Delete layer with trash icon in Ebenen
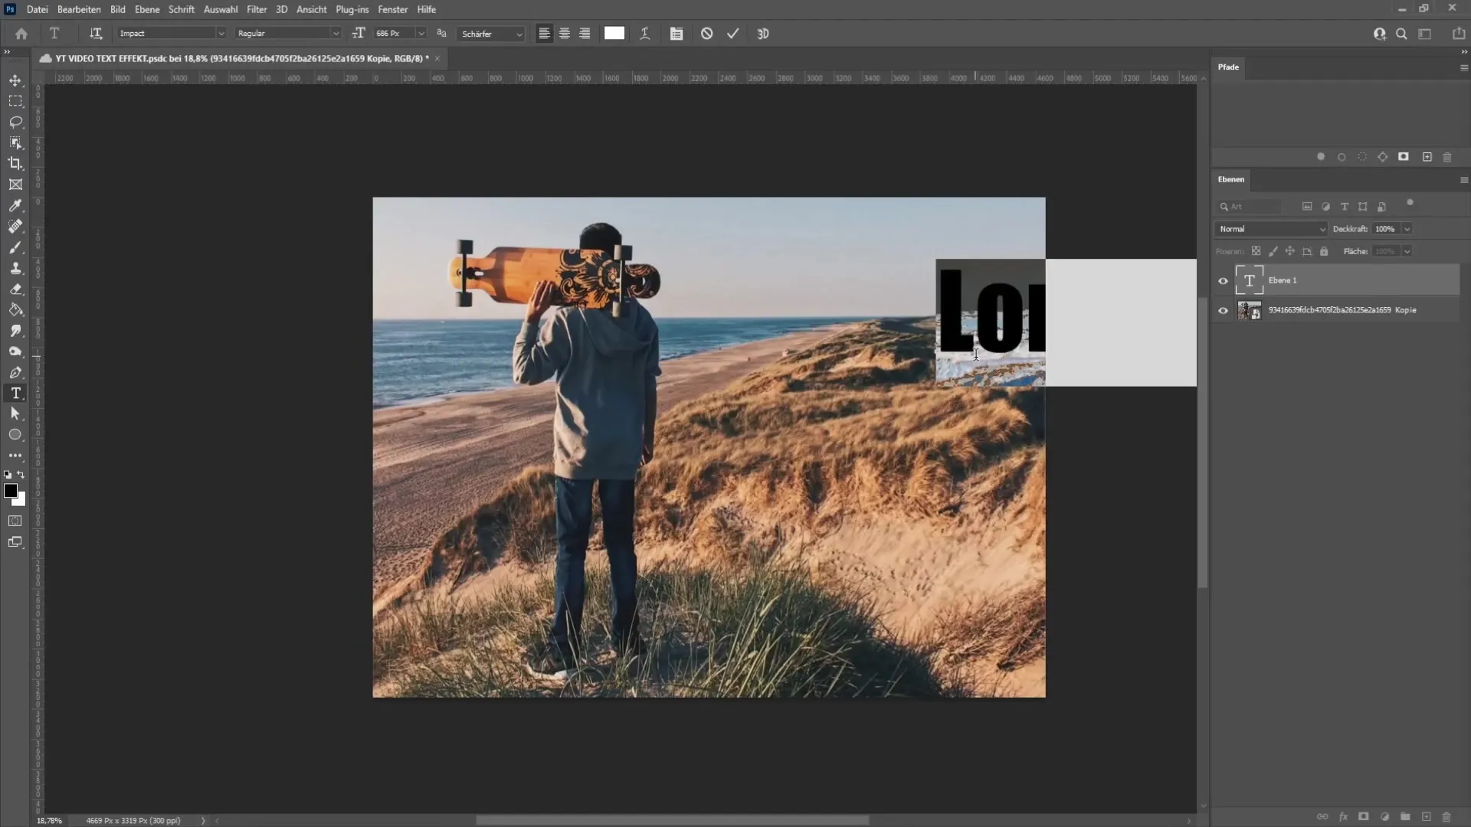This screenshot has height=827, width=1471. 1446,817
